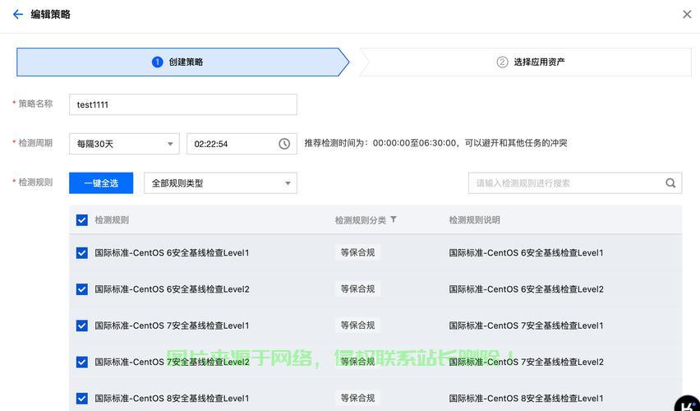Go back using the blue arrow icon
The height and width of the screenshot is (411, 700).
18,14
